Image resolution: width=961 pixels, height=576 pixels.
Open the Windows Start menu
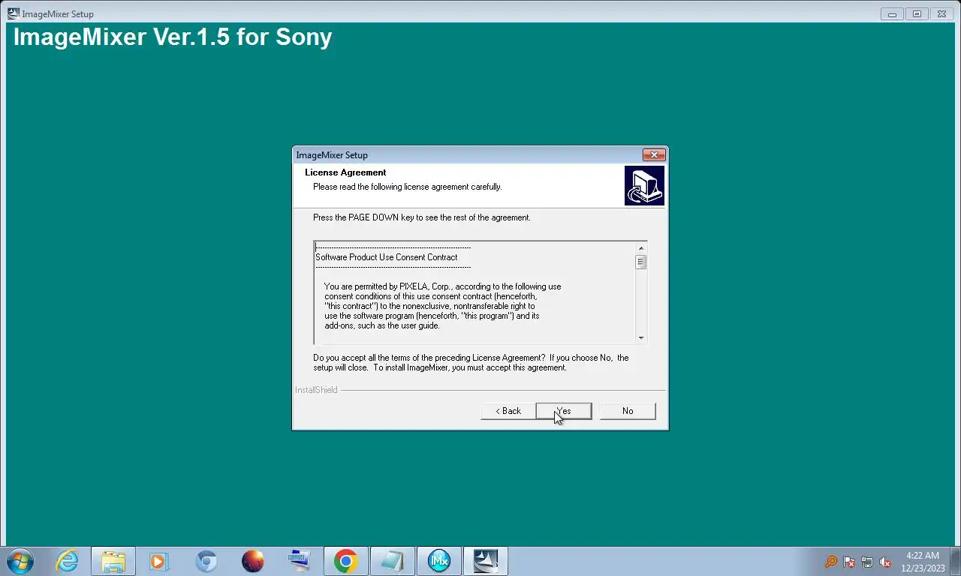click(x=20, y=561)
